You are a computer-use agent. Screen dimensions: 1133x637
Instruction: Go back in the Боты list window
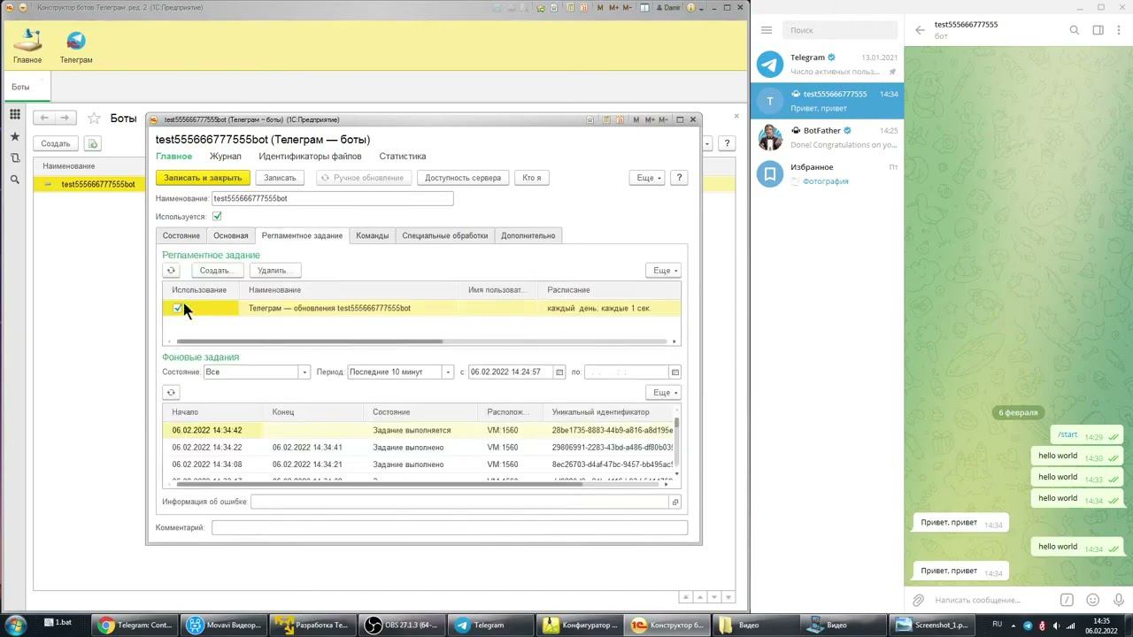[44, 118]
